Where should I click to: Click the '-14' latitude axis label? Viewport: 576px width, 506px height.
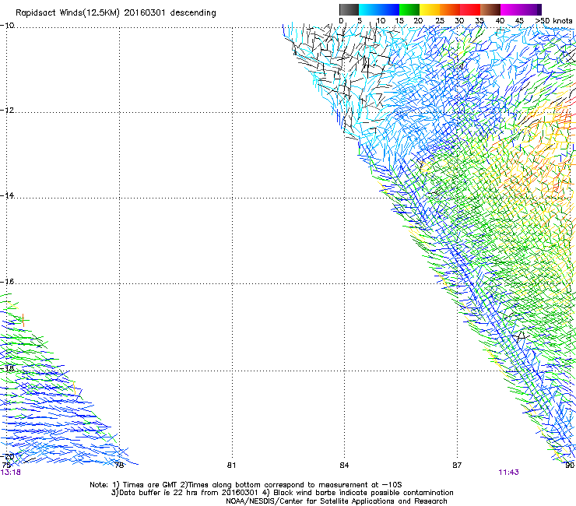pos(7,195)
